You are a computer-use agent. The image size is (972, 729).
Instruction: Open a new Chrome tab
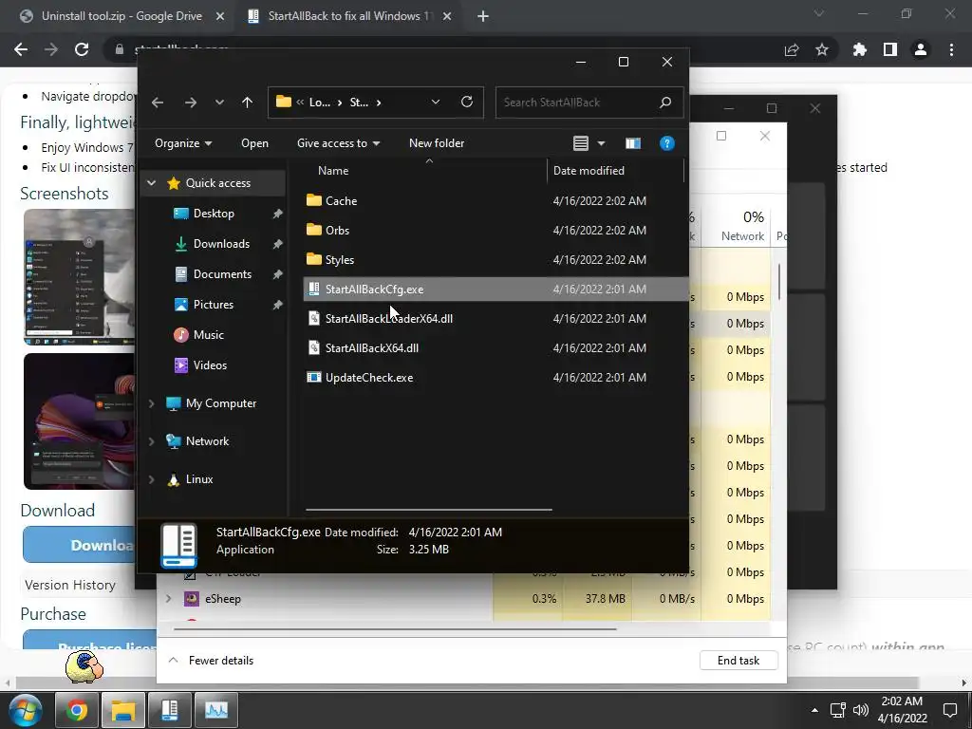tap(483, 16)
